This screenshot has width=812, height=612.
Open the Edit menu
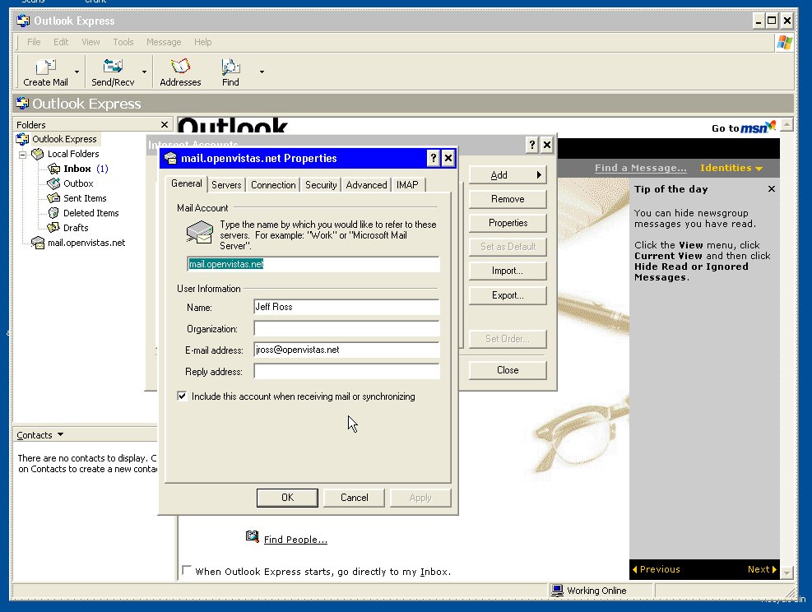tap(61, 42)
